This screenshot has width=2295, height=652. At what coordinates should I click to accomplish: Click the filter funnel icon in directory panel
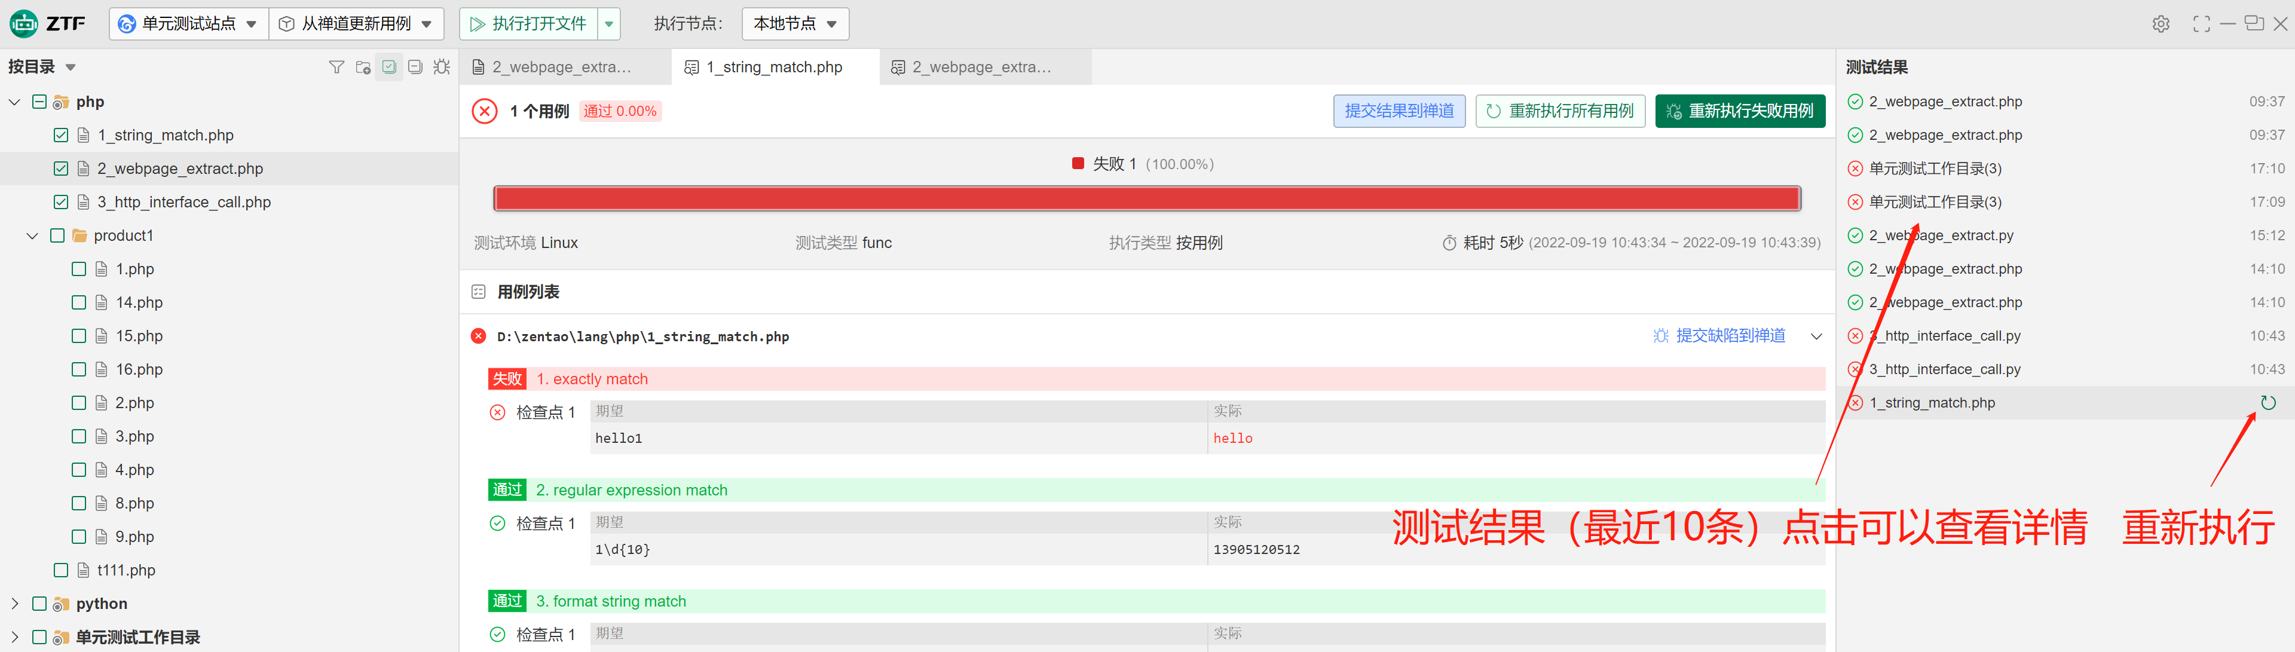tap(336, 67)
